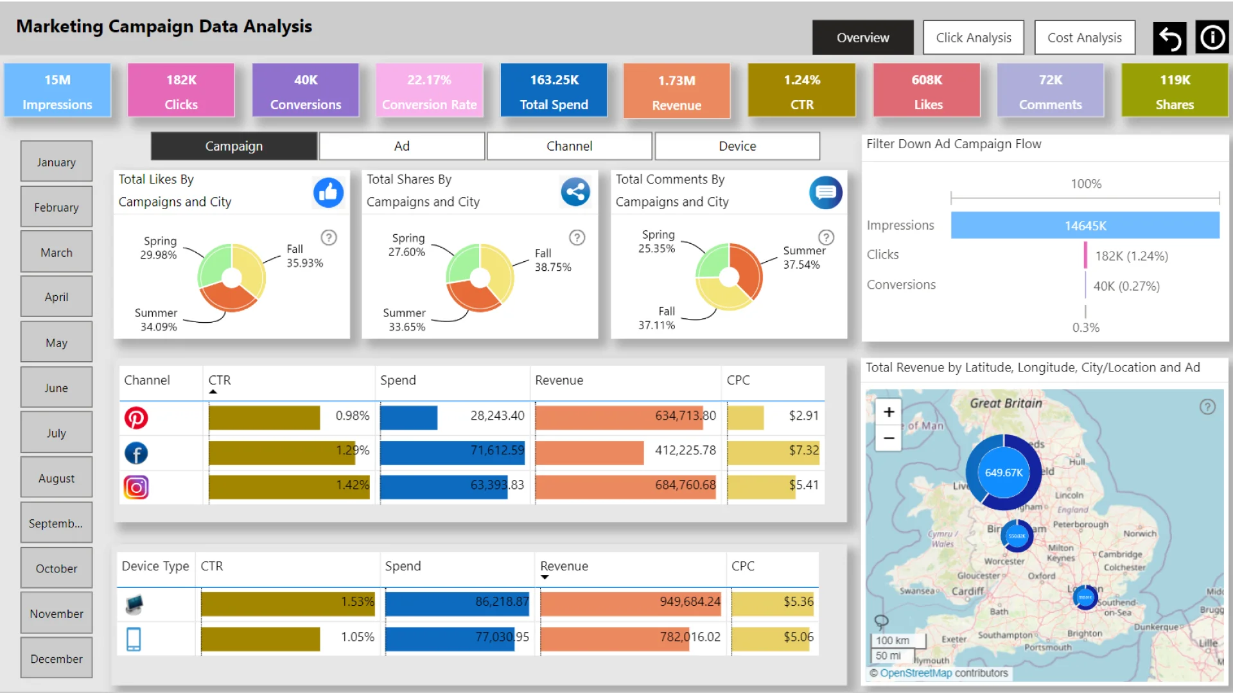
Task: Click the 15M Impressions card
Action: (57, 90)
